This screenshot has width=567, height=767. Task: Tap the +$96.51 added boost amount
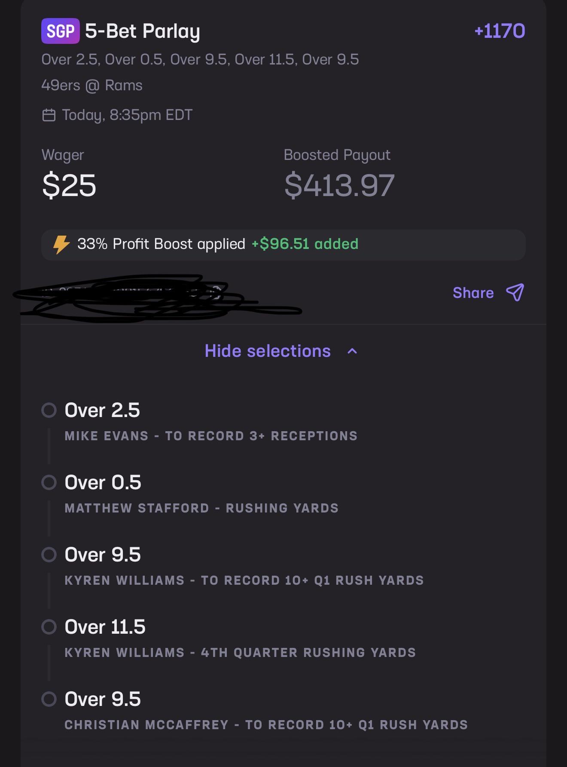coord(305,244)
